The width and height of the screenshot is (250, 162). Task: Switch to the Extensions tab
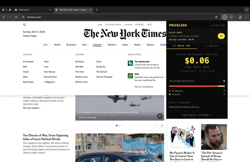33,10
